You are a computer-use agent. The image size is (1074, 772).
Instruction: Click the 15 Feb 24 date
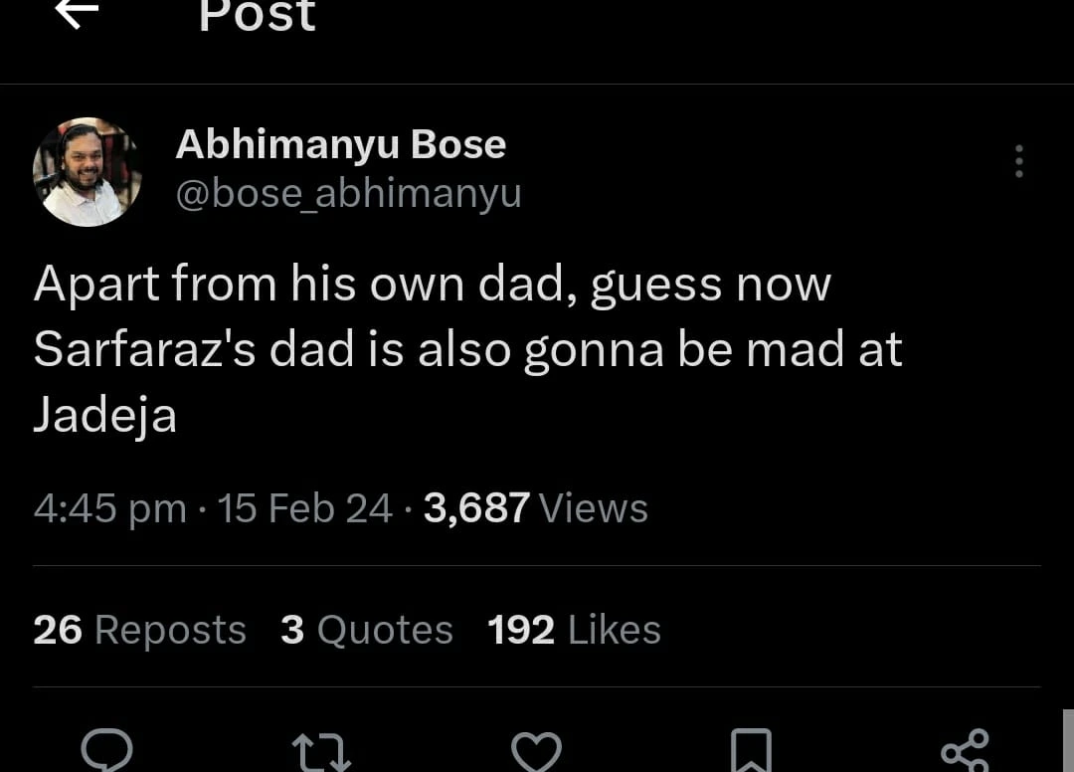coord(304,508)
